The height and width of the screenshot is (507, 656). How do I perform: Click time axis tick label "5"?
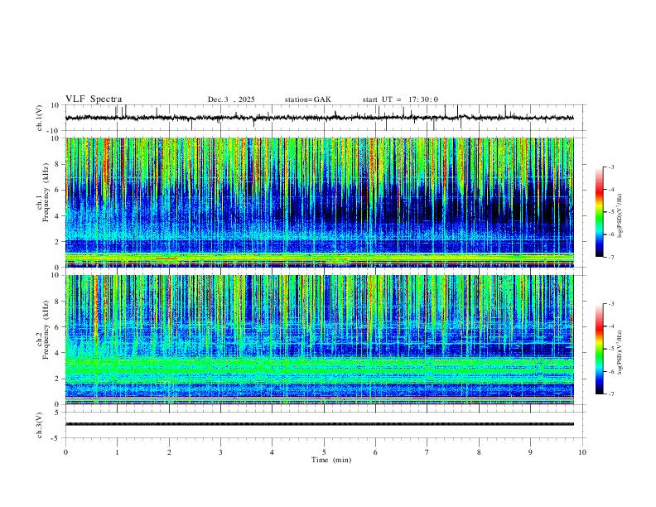click(324, 452)
